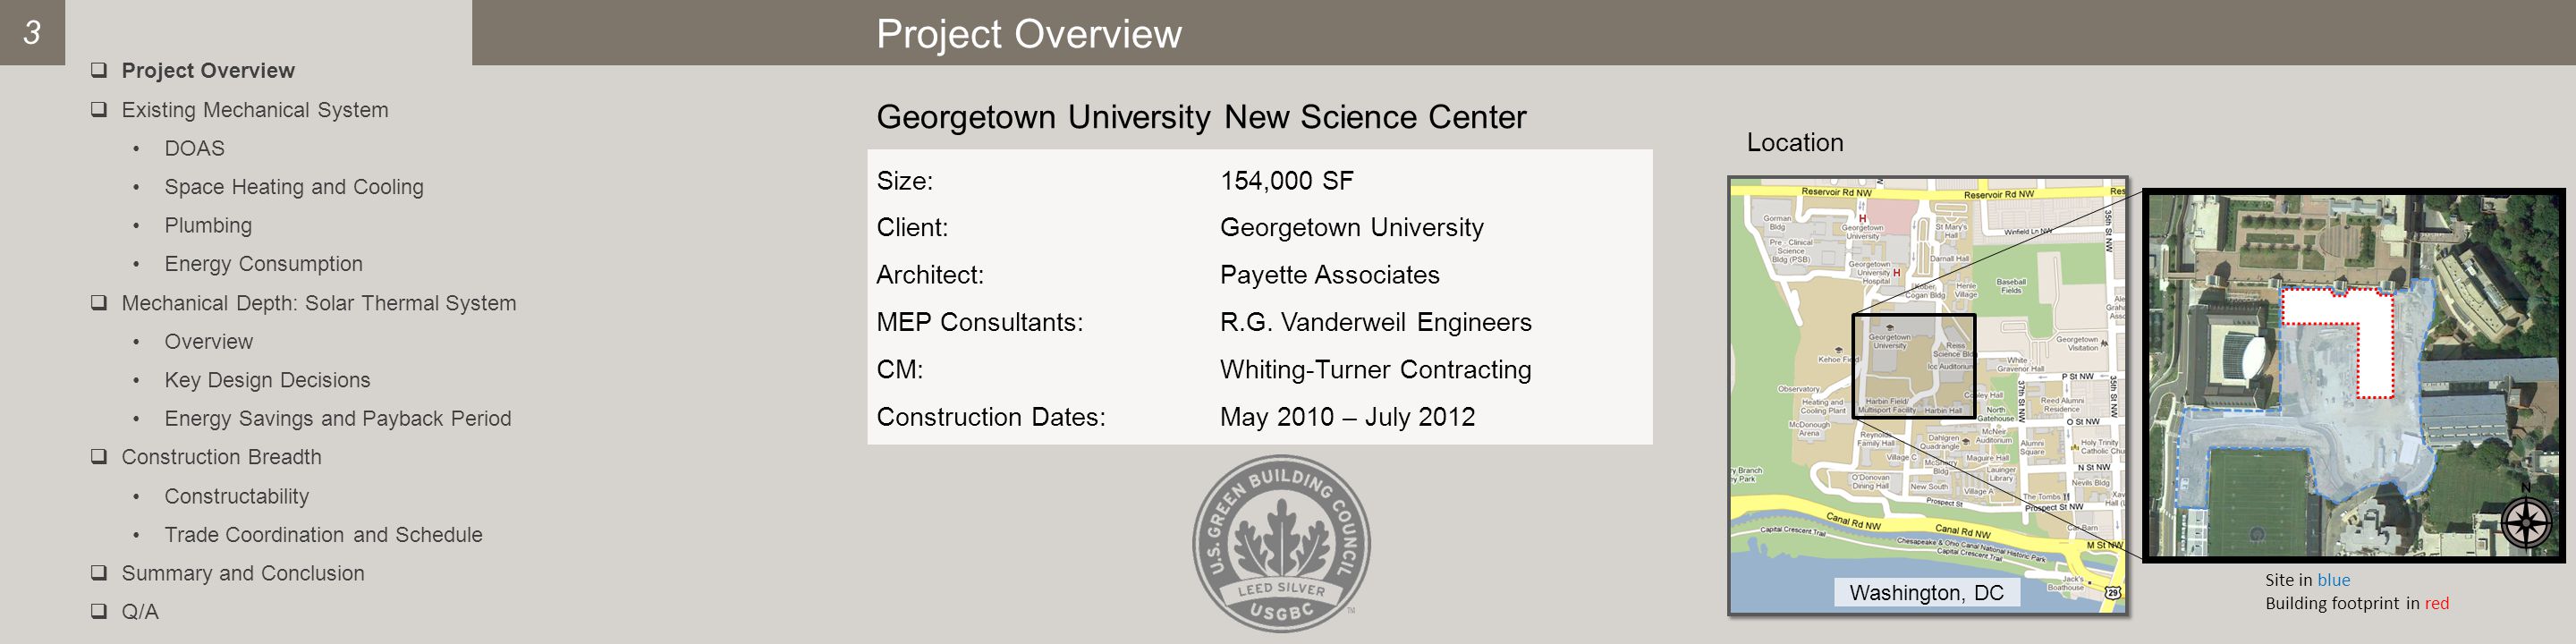Select the DOAS outline item

click(194, 148)
